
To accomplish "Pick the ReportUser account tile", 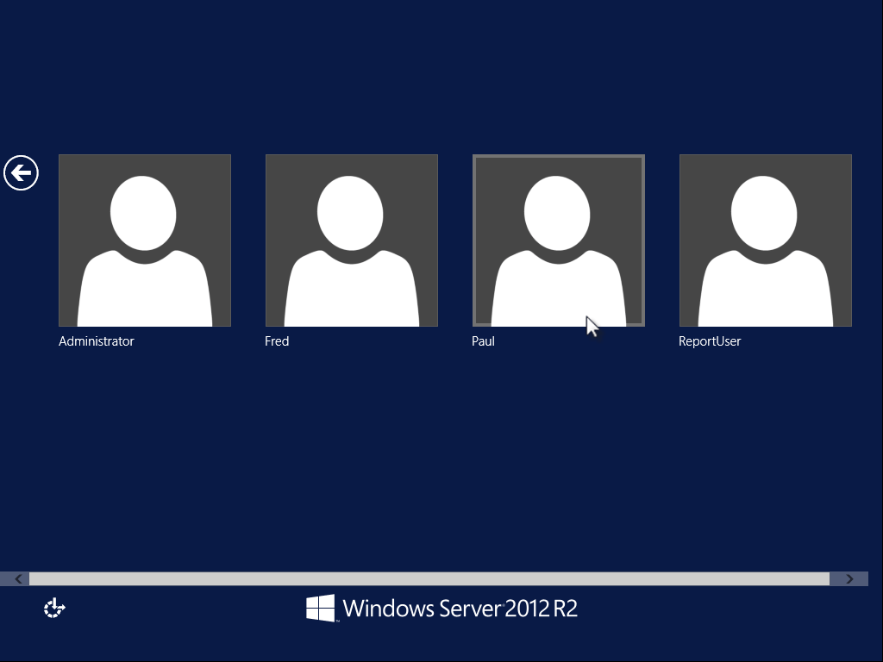I will coord(766,240).
